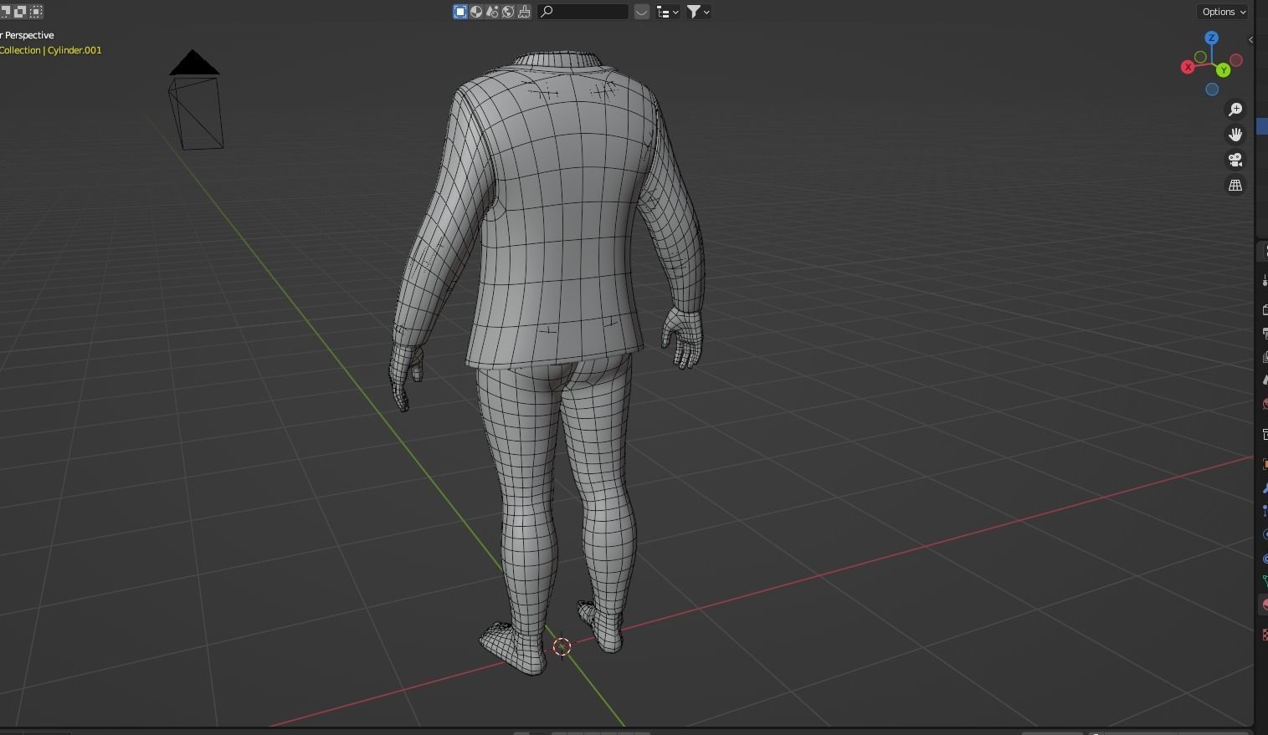Click the hollow green gizmo circle
Screen dimensions: 1268x735
pos(1200,57)
